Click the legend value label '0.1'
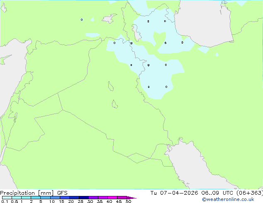Image resolution: width=263 pixels, height=203 pixels. 5,201
